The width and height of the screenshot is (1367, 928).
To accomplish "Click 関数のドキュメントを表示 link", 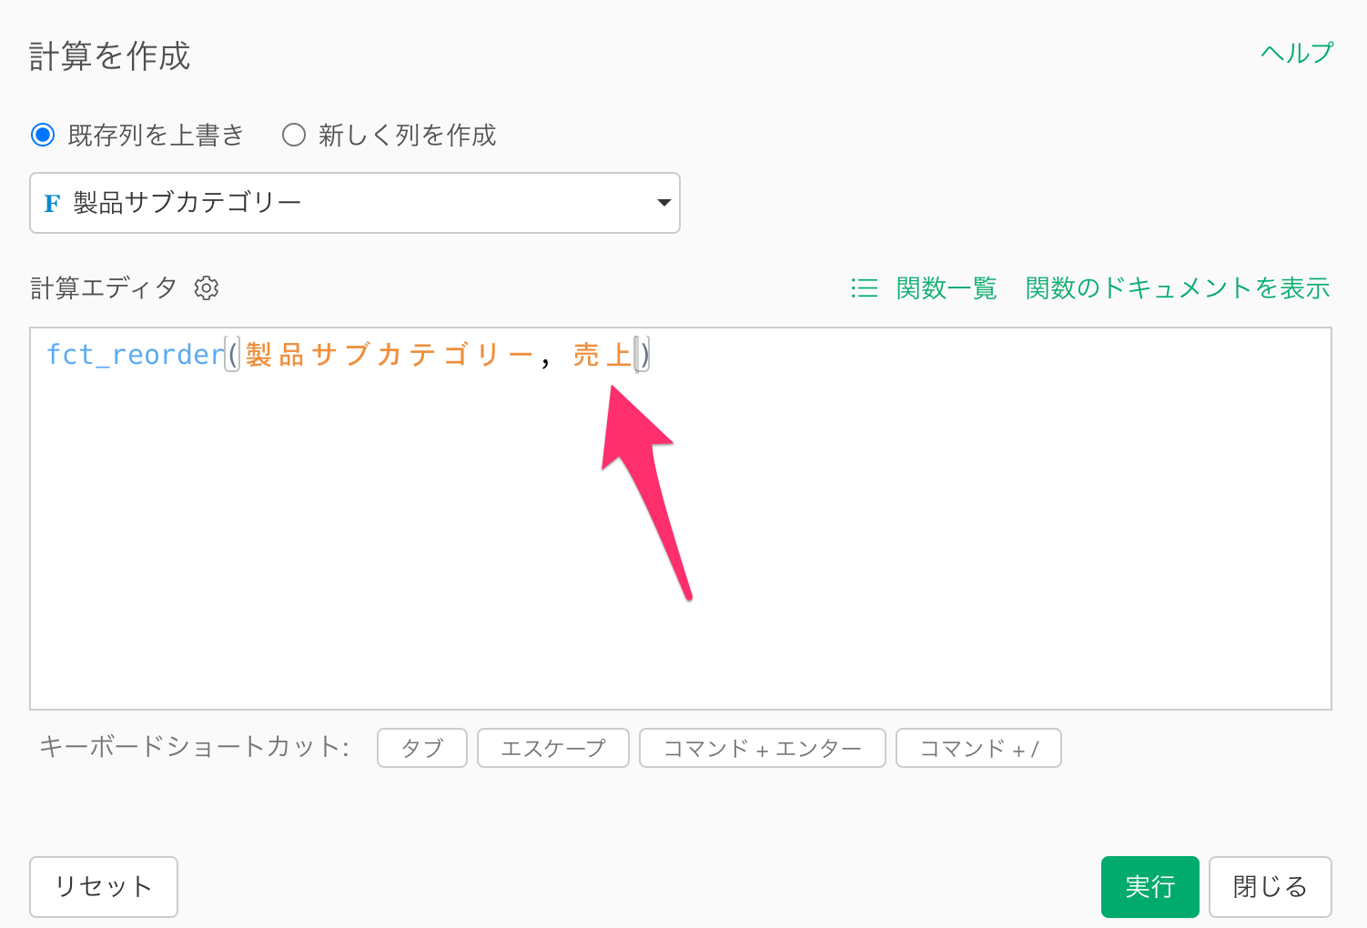I will (x=1177, y=288).
